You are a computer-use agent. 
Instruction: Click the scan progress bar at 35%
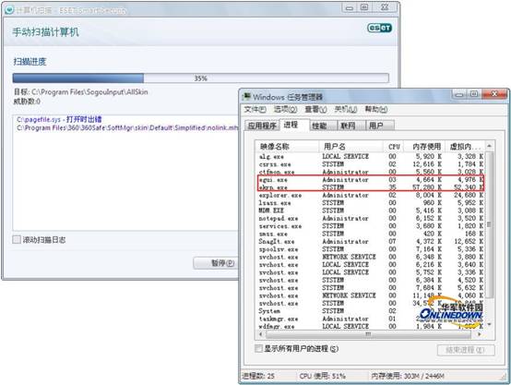[201, 78]
